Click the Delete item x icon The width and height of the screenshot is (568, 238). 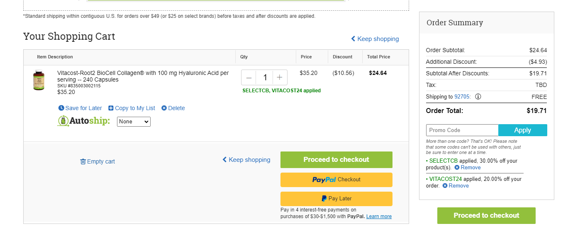[164, 108]
